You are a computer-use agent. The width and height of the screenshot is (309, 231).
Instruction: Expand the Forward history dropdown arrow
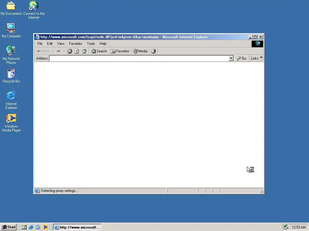pyautogui.click(x=64, y=51)
